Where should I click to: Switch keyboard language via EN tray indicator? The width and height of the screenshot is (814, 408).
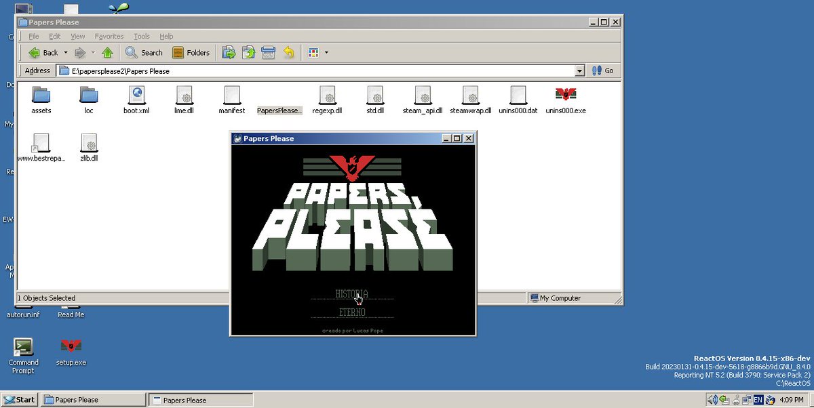[x=760, y=399]
